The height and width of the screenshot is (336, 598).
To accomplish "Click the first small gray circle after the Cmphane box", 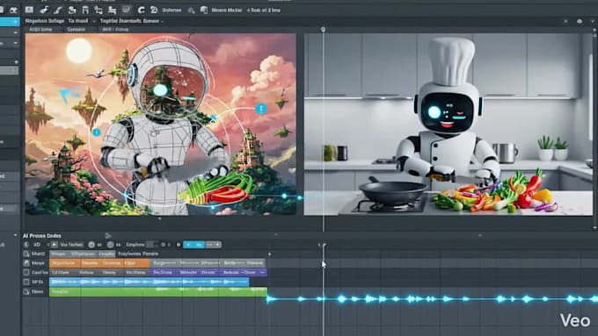I will pos(164,245).
